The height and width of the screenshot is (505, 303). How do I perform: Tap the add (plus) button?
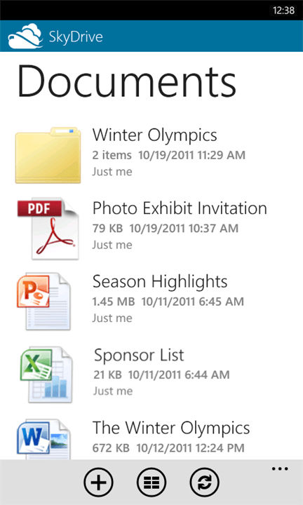click(x=98, y=483)
